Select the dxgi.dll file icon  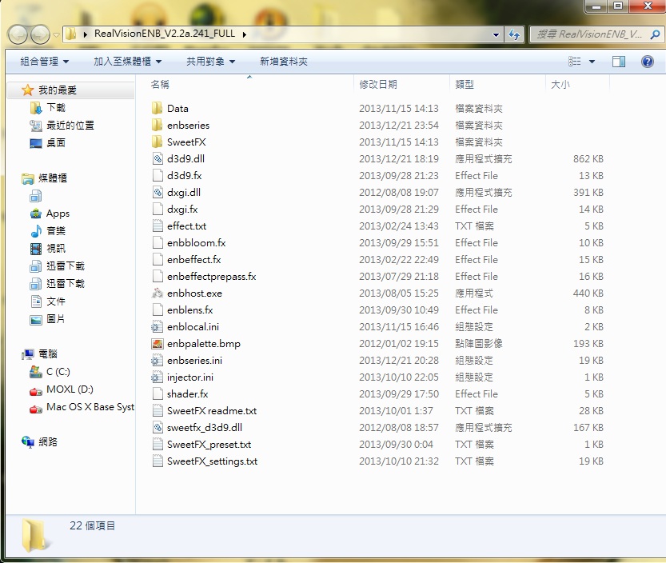point(158,192)
